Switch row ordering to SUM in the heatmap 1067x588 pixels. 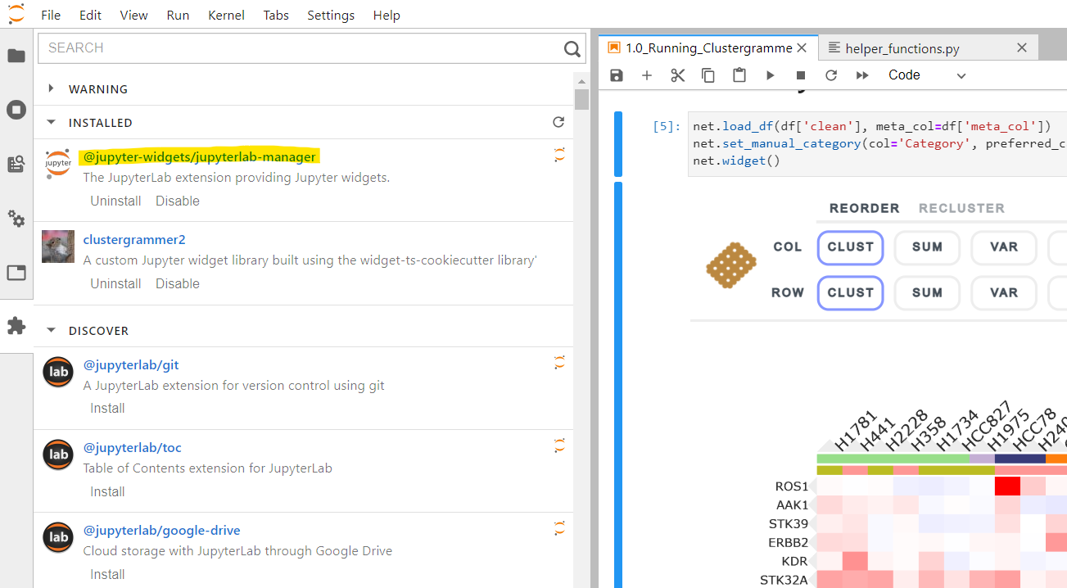pos(927,292)
